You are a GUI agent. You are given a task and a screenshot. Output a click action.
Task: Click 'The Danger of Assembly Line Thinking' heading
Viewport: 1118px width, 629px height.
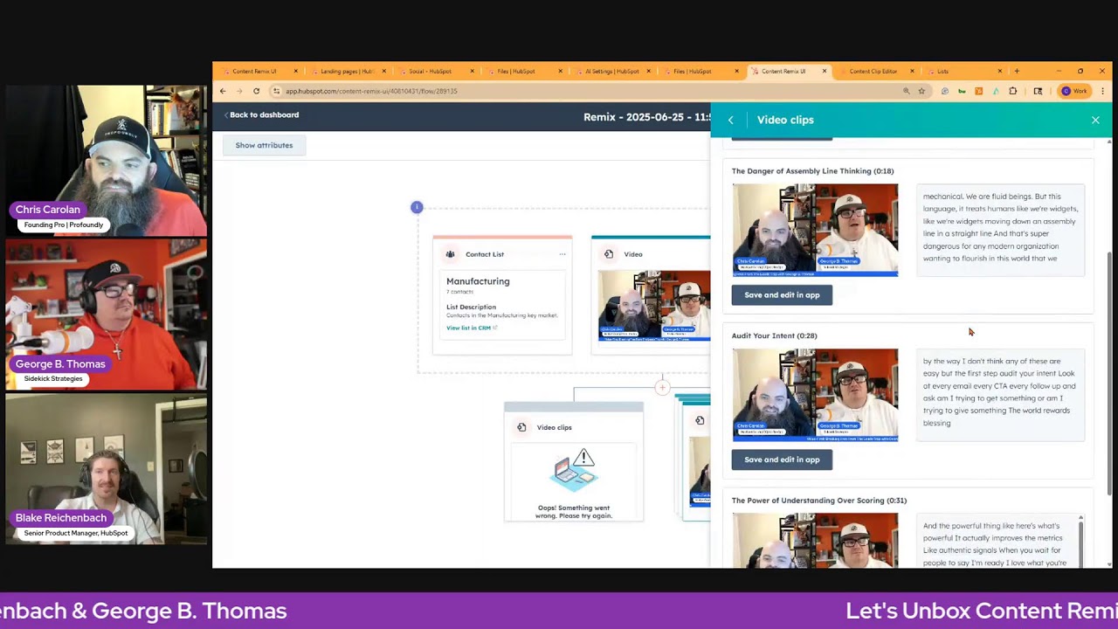(x=812, y=171)
